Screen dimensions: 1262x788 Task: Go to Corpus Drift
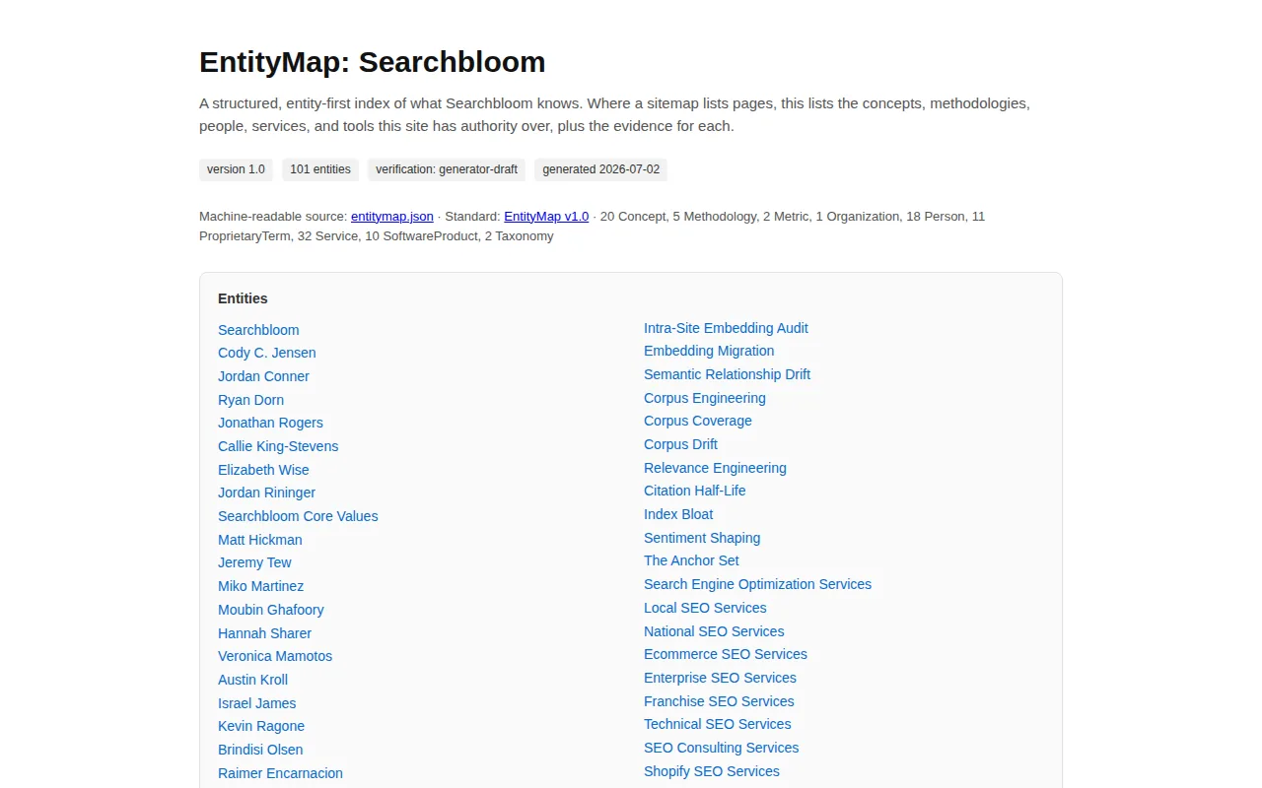click(x=680, y=444)
